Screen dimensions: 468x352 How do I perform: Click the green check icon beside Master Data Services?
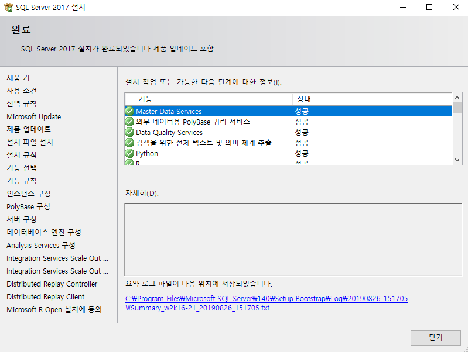tap(129, 111)
